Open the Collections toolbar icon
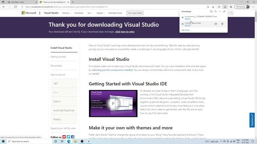Screen dimensions: 257x144 click(x=231, y=7)
